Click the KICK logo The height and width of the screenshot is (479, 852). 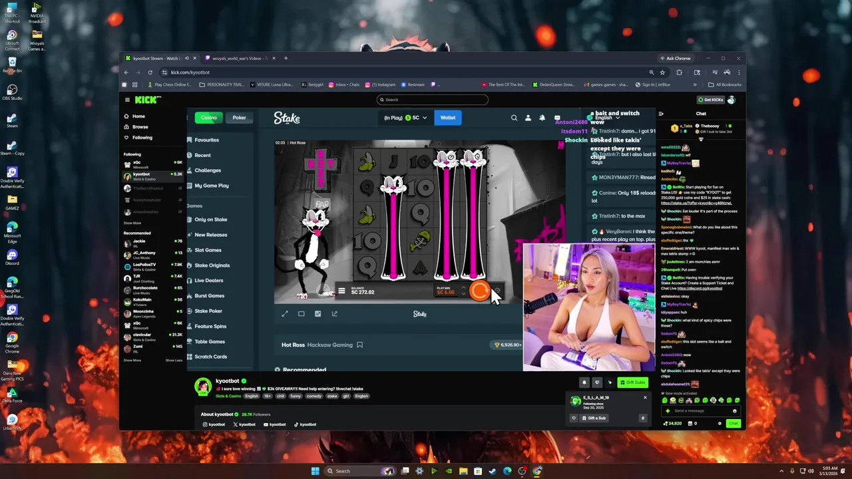pos(148,100)
